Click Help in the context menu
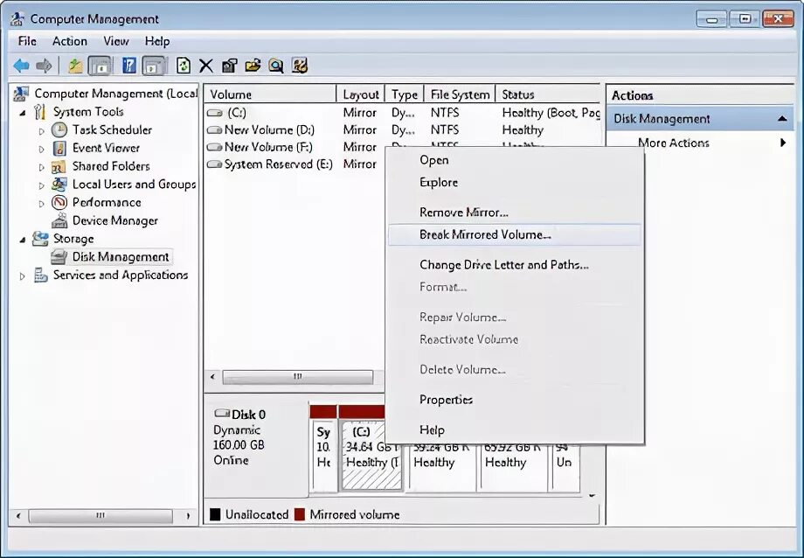This screenshot has width=804, height=558. (515, 429)
